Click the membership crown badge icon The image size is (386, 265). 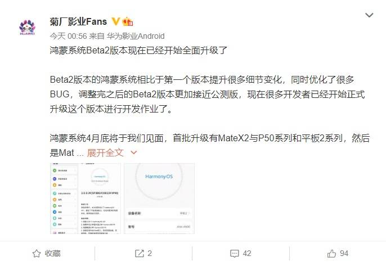pos(128,21)
